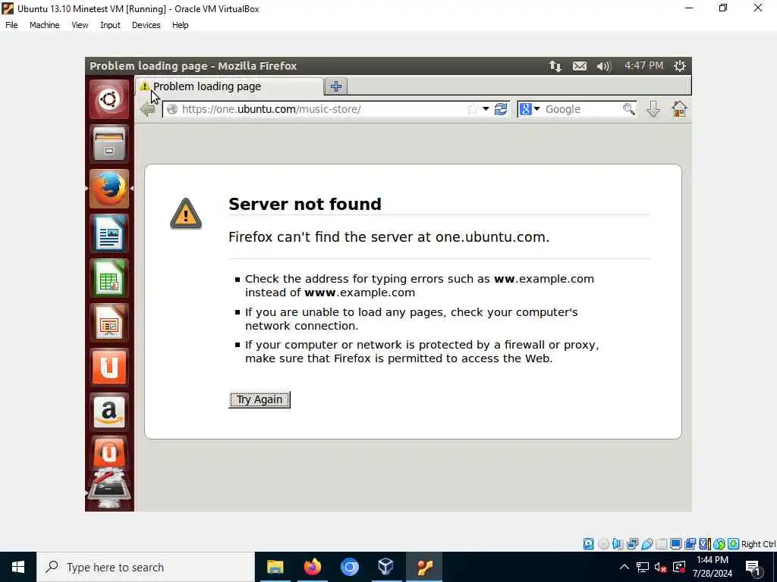Open File Explorer from Windows taskbar

[275, 567]
